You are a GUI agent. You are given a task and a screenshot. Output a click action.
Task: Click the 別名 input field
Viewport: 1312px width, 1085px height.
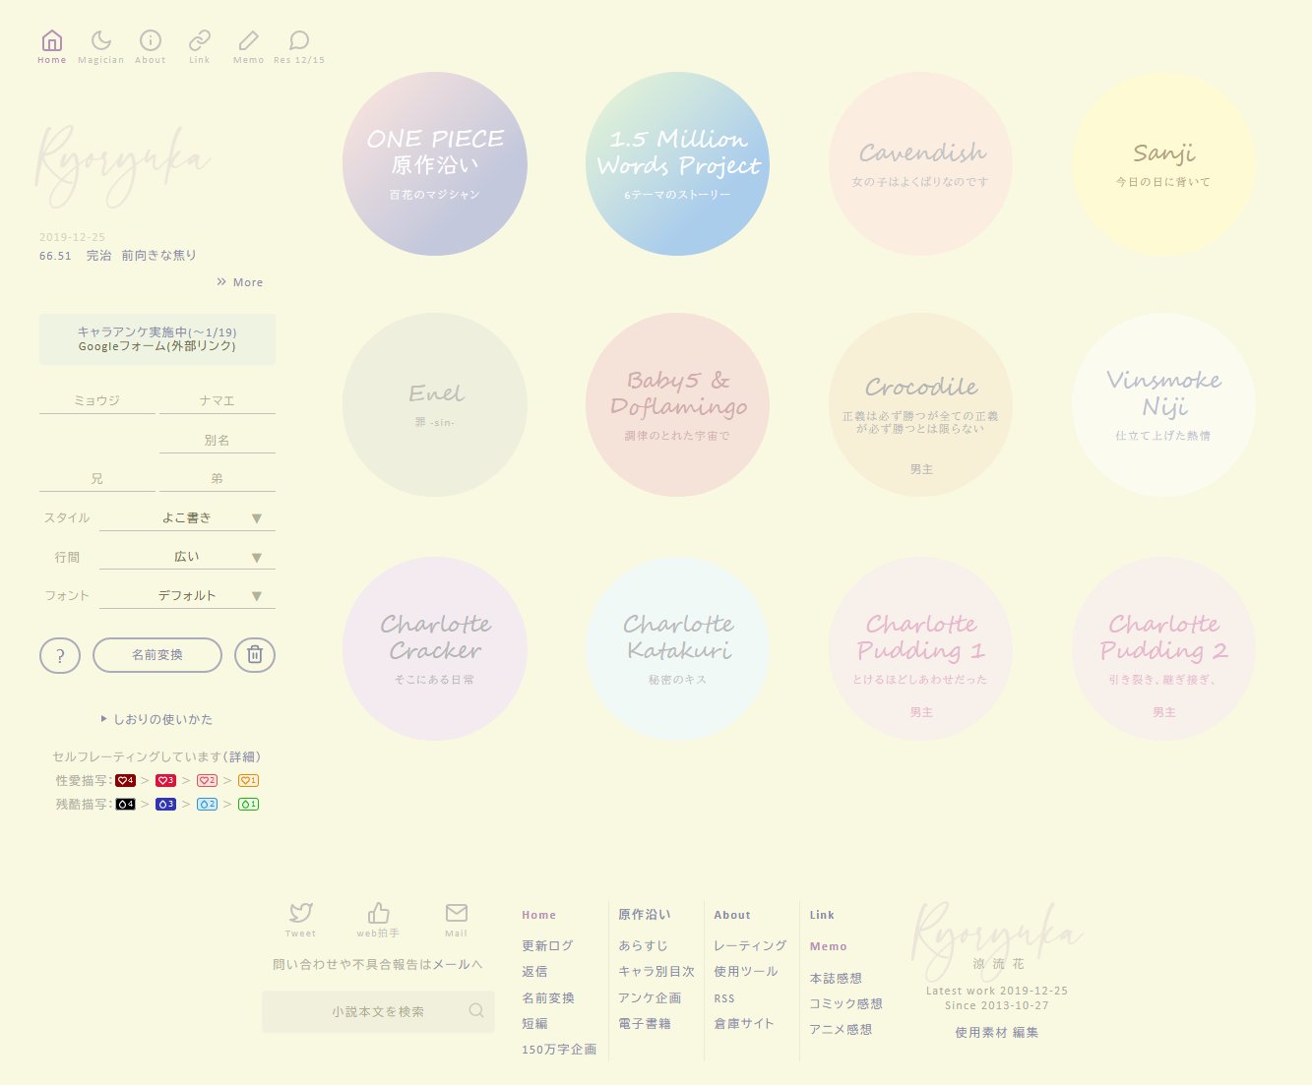pos(218,440)
